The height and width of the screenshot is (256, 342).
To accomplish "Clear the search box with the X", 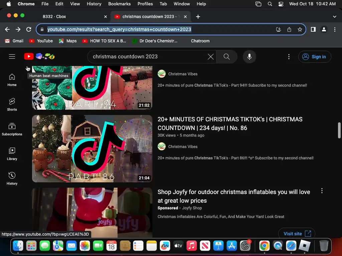I will 211,57.
